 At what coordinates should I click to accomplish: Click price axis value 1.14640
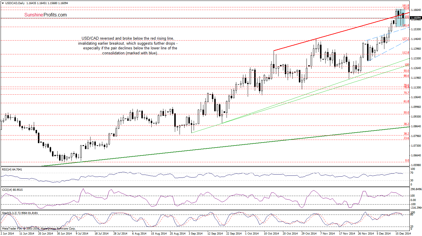pyautogui.click(x=416, y=39)
